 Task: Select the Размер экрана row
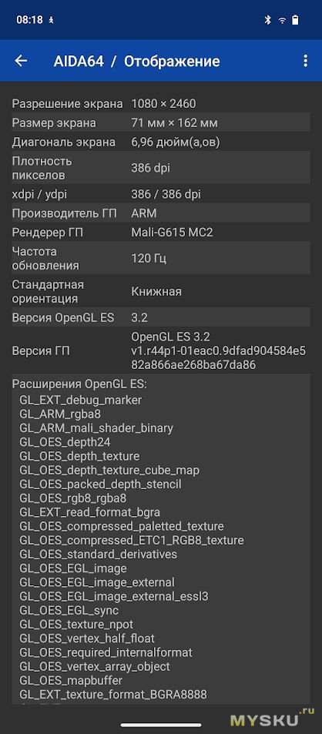click(x=161, y=123)
